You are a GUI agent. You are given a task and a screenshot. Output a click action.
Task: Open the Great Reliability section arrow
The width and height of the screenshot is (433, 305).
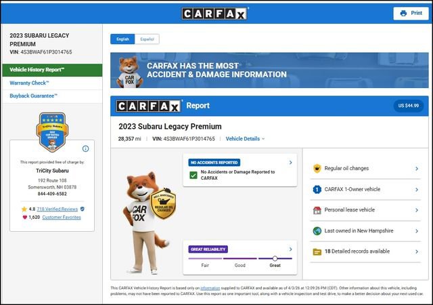tap(290, 249)
